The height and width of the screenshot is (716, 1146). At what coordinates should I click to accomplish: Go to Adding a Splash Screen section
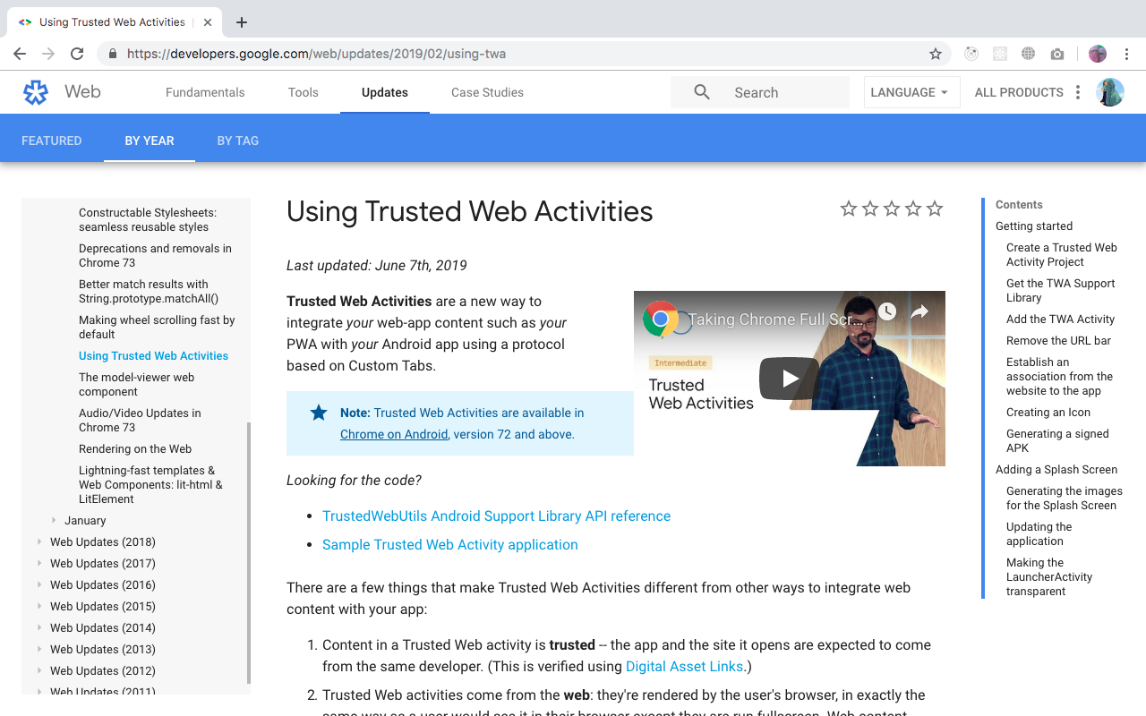click(1056, 470)
